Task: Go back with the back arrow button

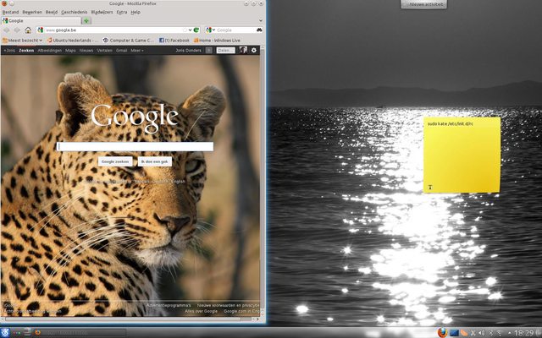Action: pos(7,30)
